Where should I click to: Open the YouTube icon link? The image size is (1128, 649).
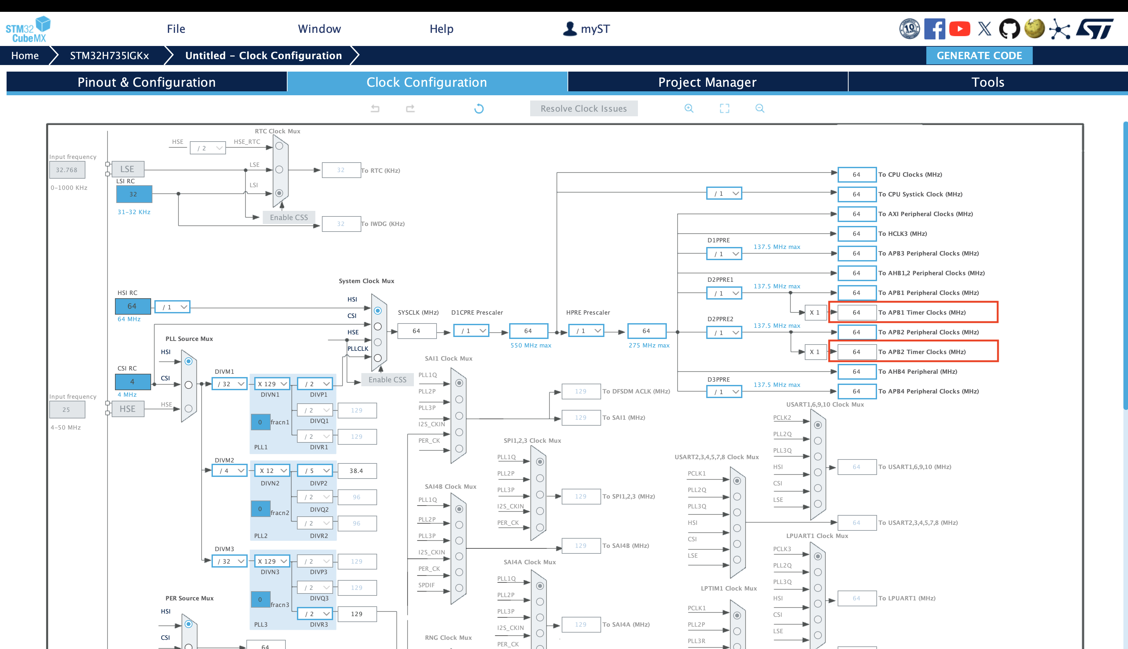click(959, 29)
